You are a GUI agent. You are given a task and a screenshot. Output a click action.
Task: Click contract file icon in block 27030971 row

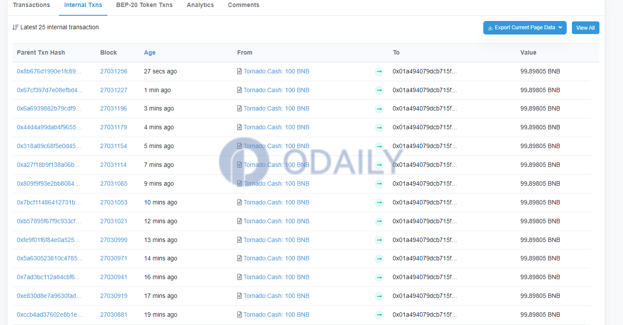[x=240, y=258]
